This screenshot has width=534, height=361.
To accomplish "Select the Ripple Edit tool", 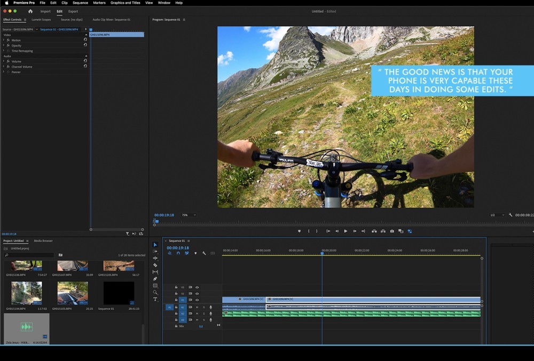I will (155, 258).
